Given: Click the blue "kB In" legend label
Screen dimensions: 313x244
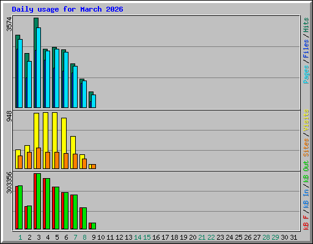Looking at the screenshot, I should pos(306,199).
